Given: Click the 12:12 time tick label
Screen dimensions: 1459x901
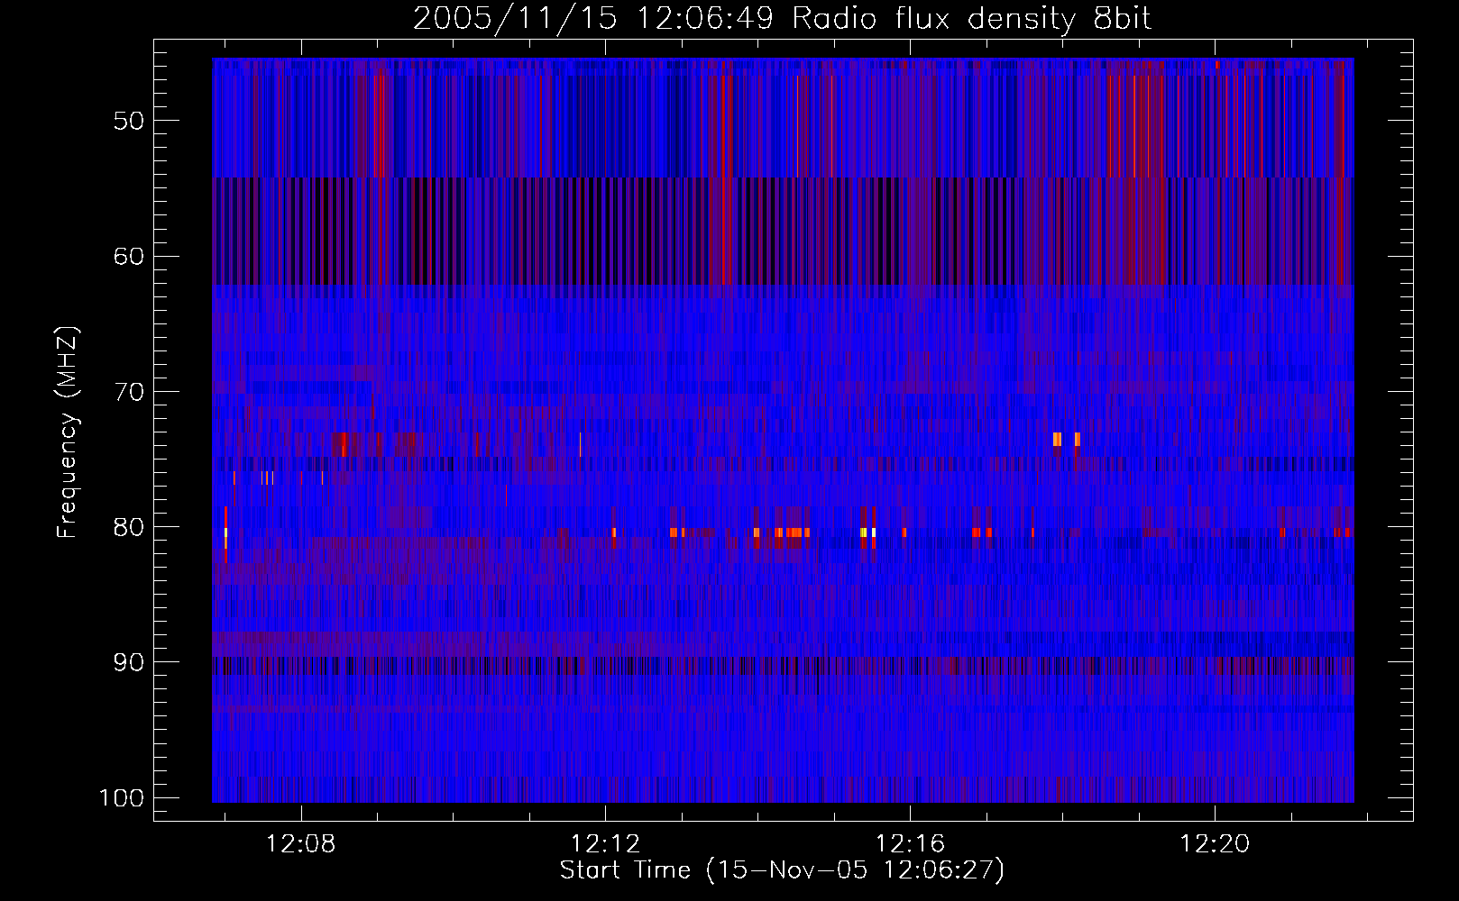Looking at the screenshot, I should 606,843.
